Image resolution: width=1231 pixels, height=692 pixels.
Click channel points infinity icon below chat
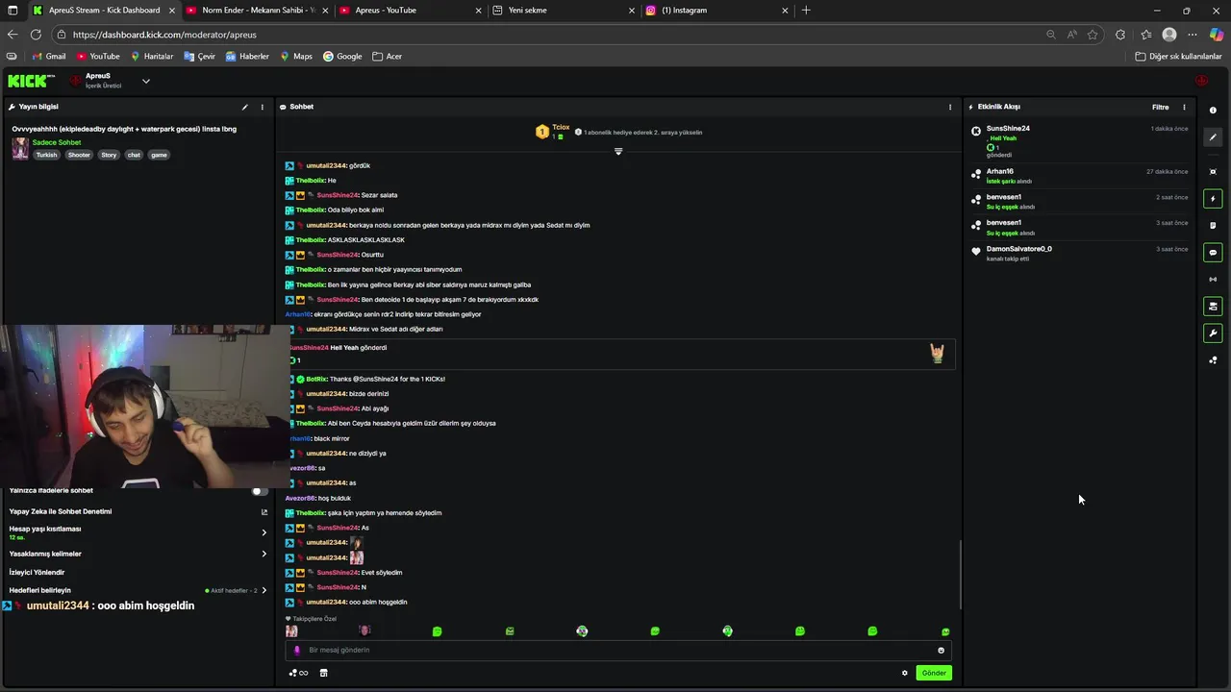[298, 673]
